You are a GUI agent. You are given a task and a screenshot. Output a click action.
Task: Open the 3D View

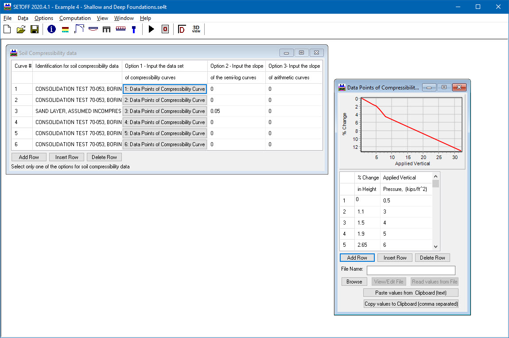pos(196,30)
